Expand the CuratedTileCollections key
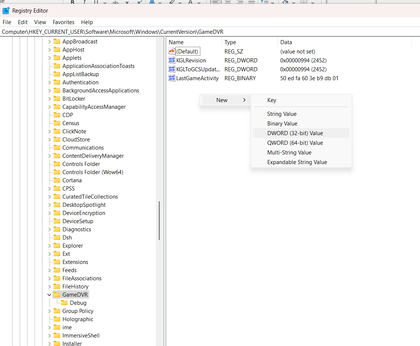420x346 pixels. pyautogui.click(x=49, y=197)
